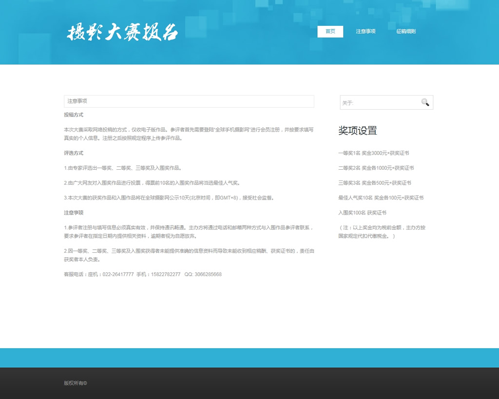Click the 摄影大赛报名 calligraphy logo
499x399 pixels.
[x=122, y=32]
